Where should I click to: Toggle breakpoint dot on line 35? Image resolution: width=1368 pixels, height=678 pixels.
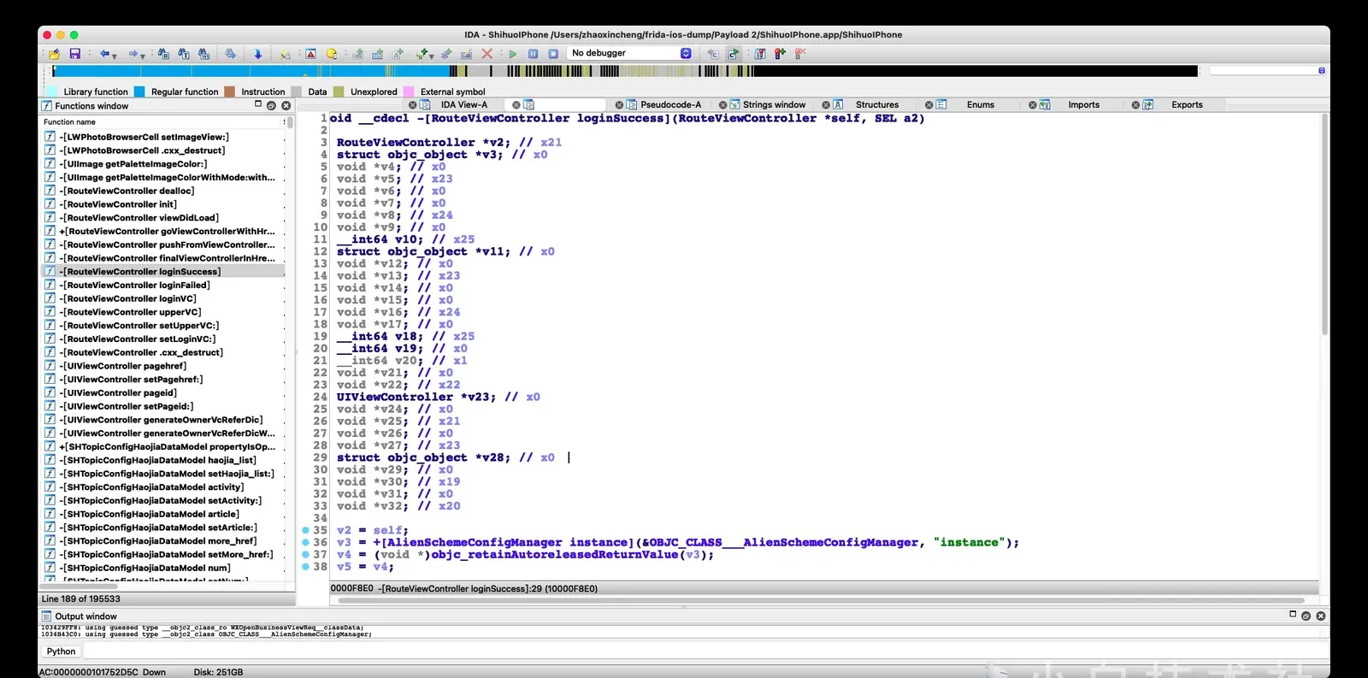pos(305,530)
